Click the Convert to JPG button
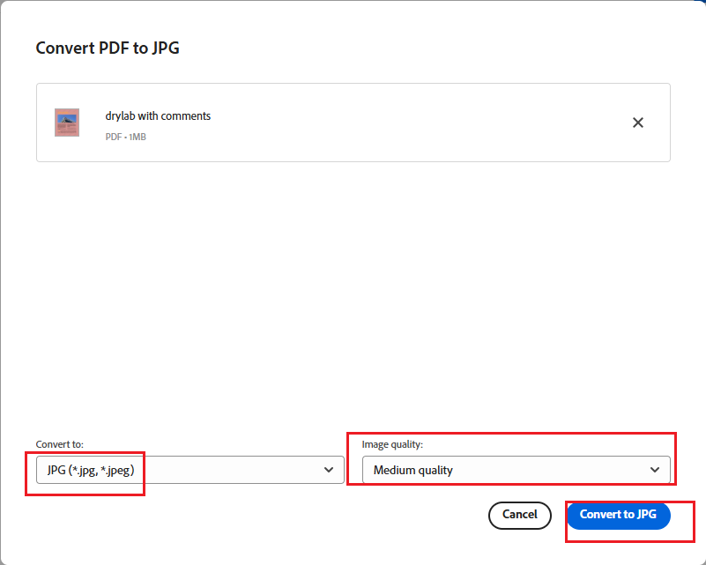The width and height of the screenshot is (706, 565). click(x=618, y=515)
